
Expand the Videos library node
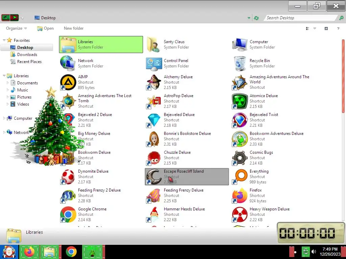click(x=8, y=104)
